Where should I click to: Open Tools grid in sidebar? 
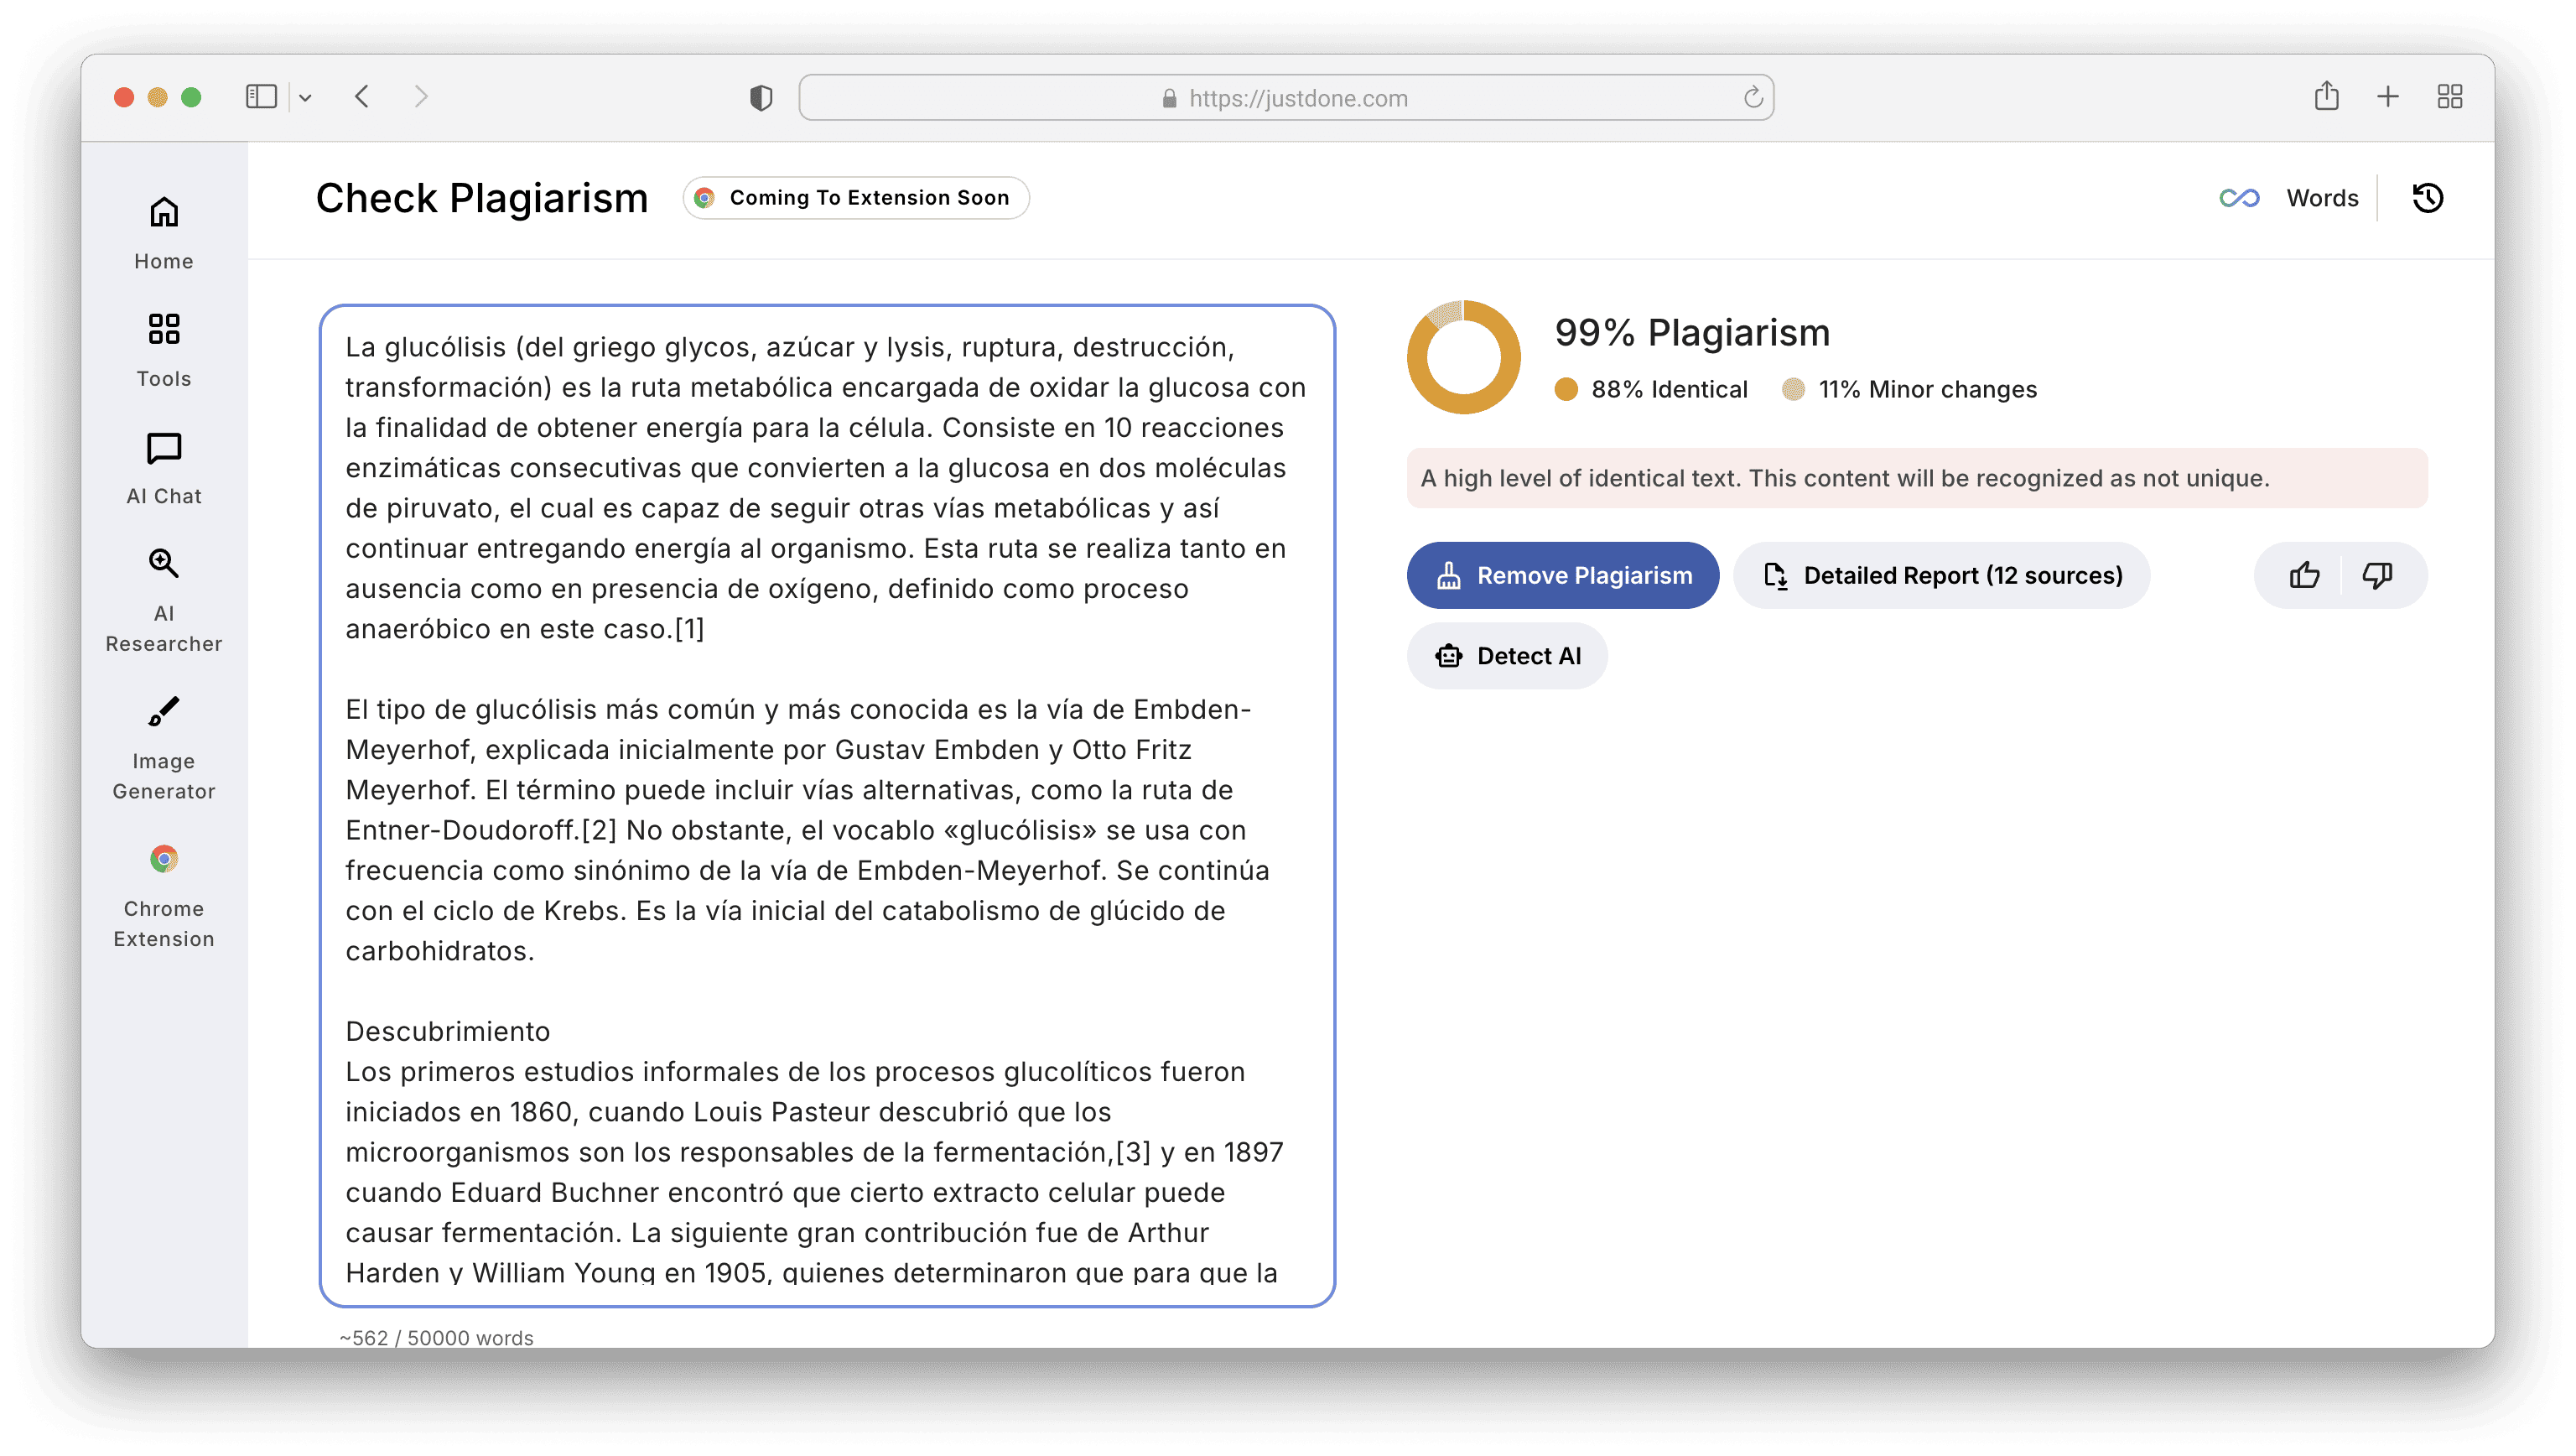[x=164, y=350]
